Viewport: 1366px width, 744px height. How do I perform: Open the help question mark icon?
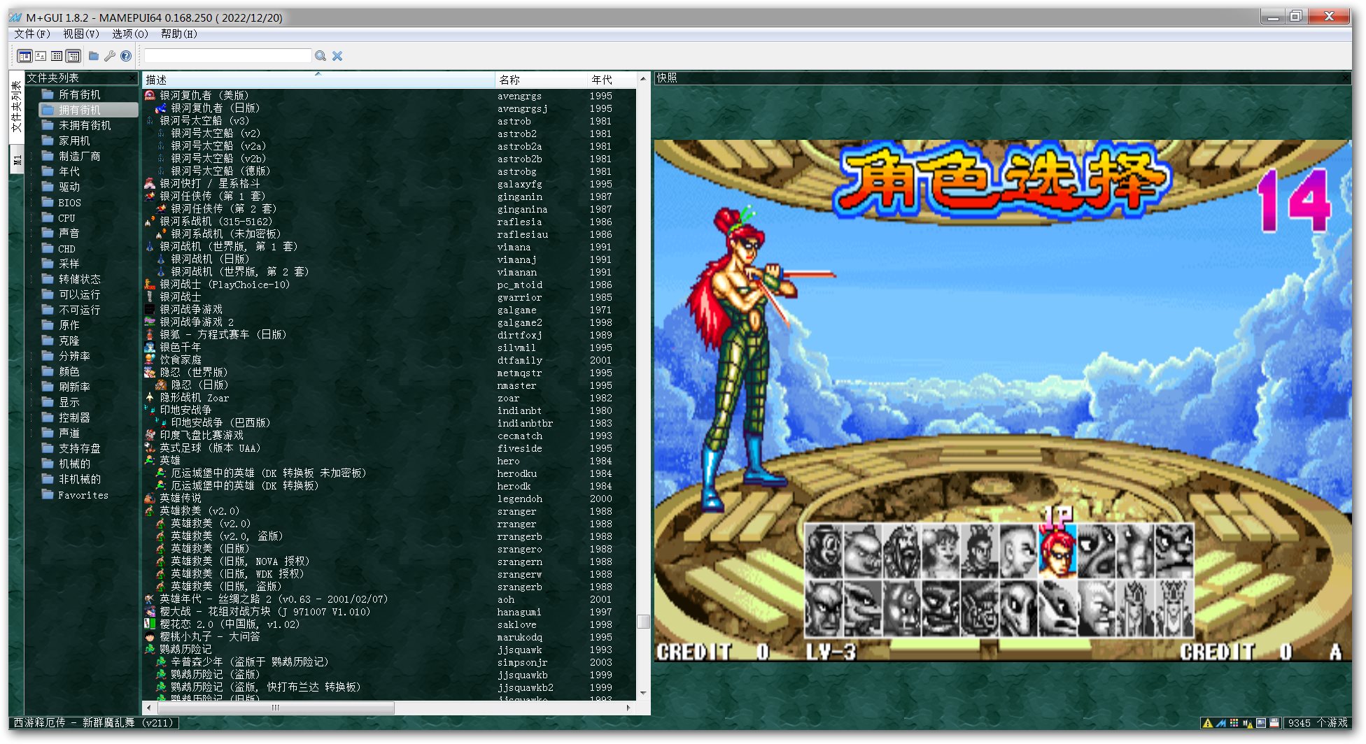click(x=126, y=56)
